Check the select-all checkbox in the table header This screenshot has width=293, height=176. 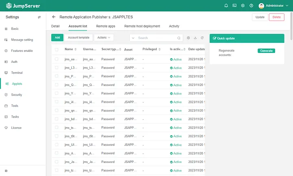tap(57, 49)
